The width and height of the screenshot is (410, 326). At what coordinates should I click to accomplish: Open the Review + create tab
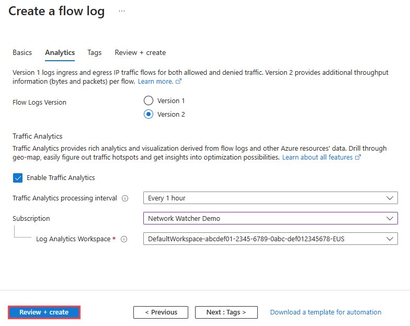pos(140,53)
